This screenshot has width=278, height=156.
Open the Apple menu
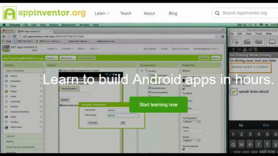(x=4, y=25)
